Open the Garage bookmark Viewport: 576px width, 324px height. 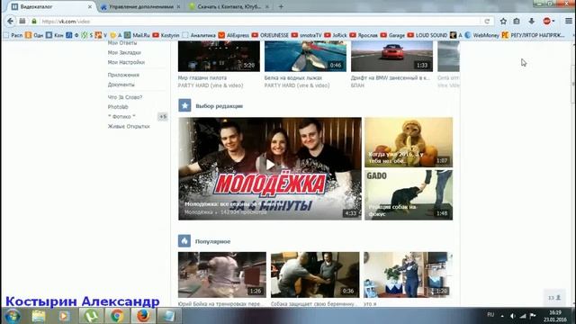coord(392,35)
